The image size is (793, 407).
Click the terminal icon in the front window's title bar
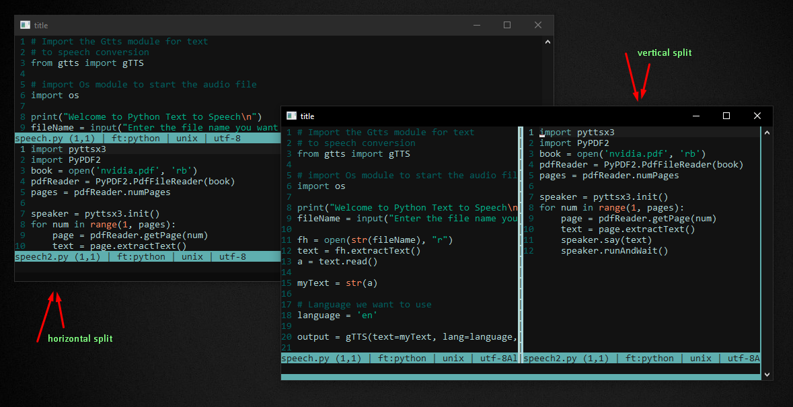[291, 116]
